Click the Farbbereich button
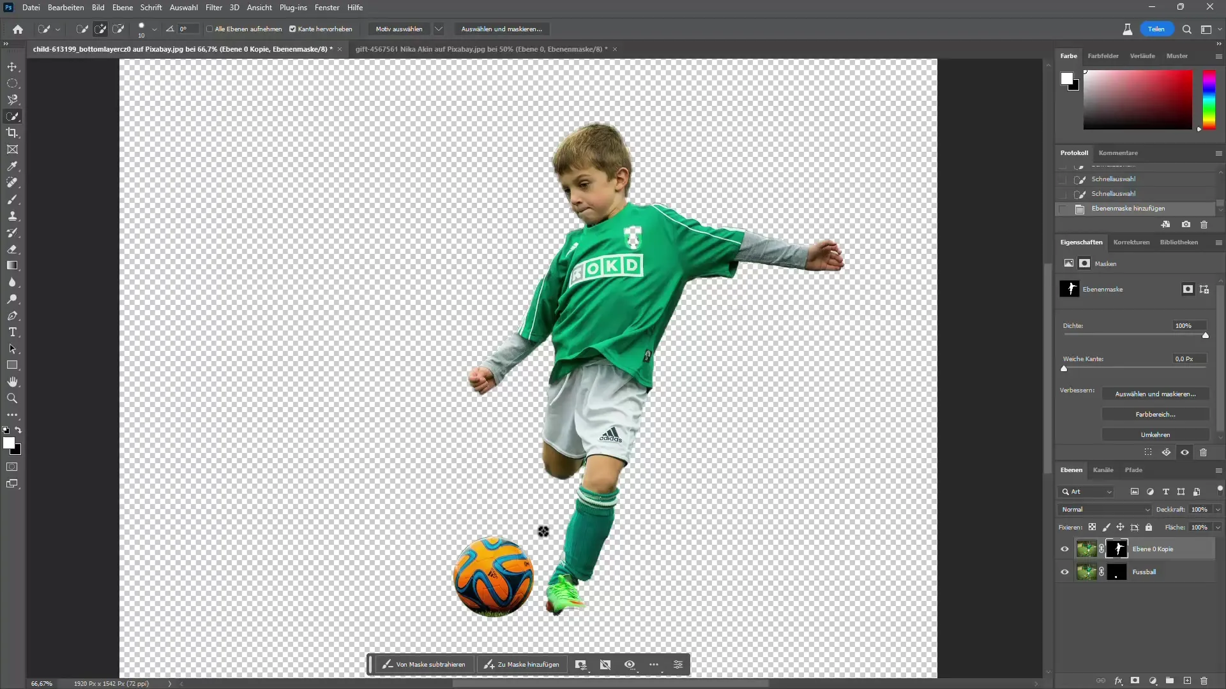The image size is (1226, 689). [x=1155, y=415]
